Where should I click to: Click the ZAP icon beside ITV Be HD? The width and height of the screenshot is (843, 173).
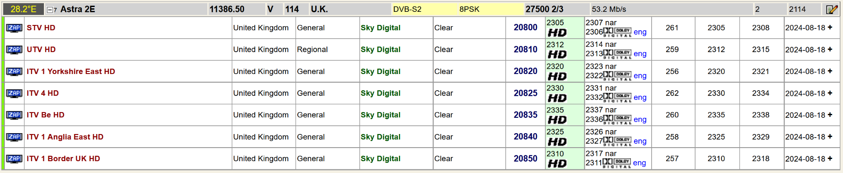point(14,115)
